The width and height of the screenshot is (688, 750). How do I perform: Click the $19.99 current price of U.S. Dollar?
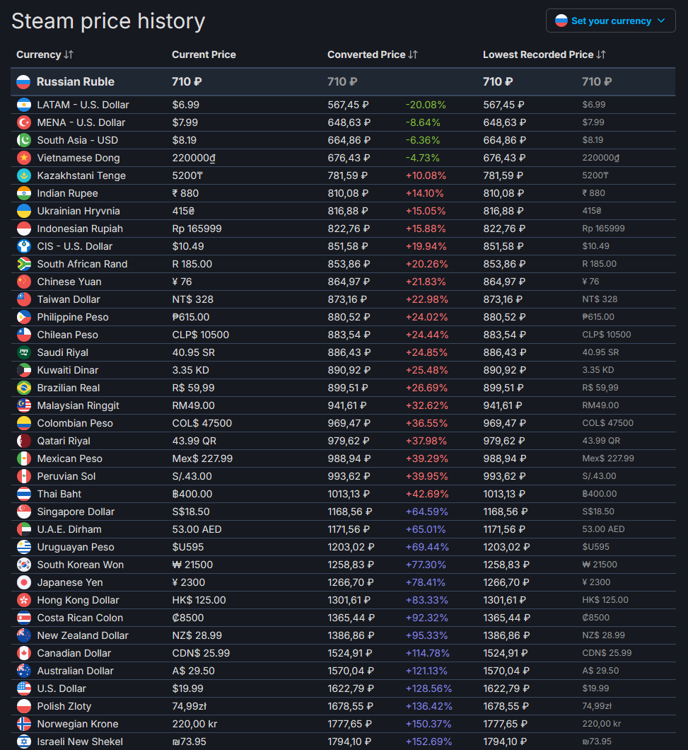188,688
